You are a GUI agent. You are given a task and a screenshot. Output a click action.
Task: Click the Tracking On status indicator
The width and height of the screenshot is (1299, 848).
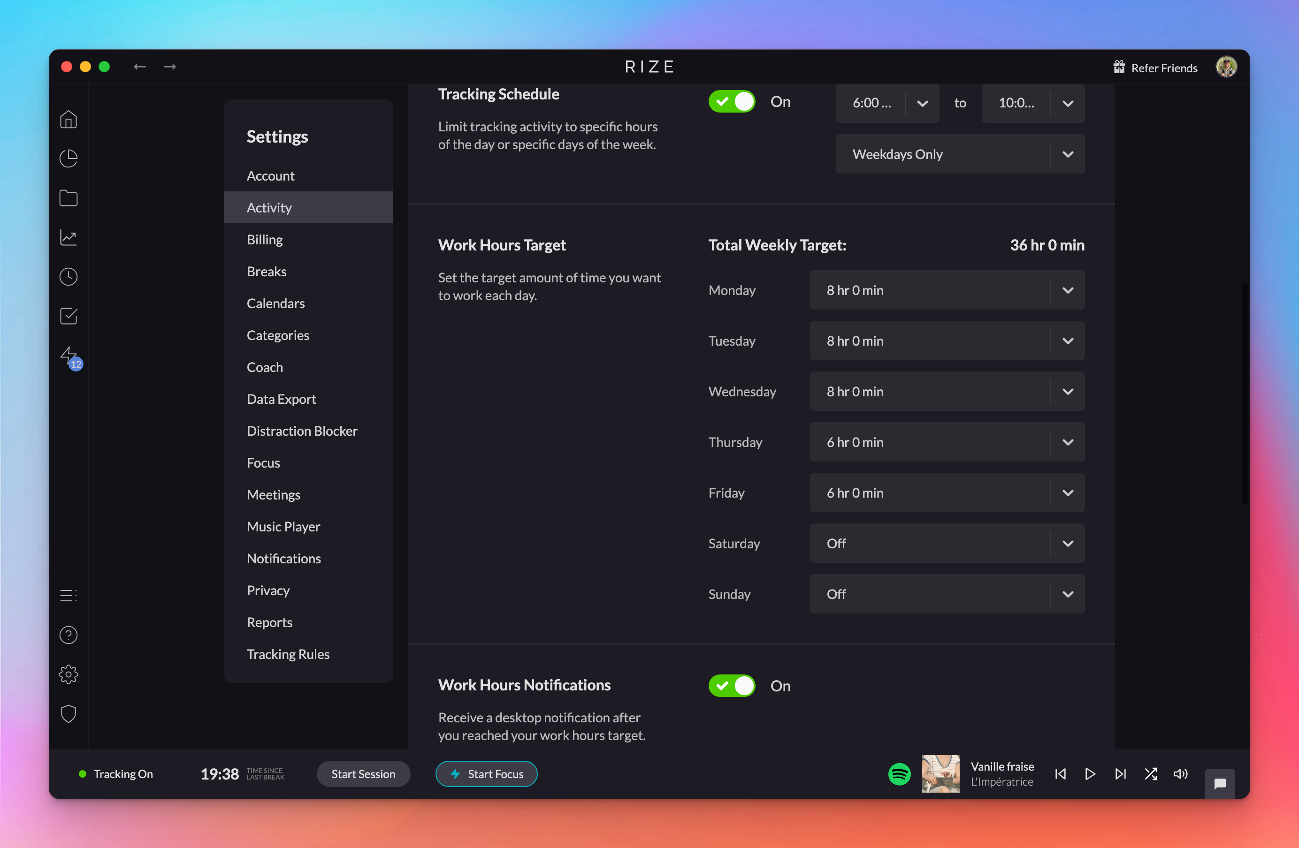[116, 774]
